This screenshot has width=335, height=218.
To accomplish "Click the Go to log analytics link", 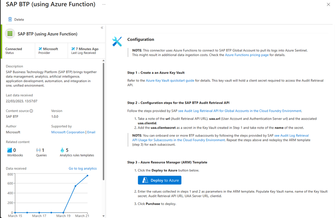I will (83, 168).
